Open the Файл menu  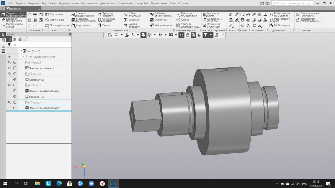10,3
